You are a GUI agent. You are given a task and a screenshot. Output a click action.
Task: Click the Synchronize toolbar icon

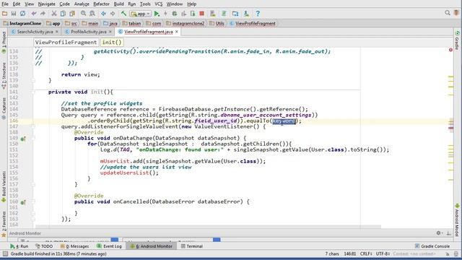pyautogui.click(x=22, y=14)
